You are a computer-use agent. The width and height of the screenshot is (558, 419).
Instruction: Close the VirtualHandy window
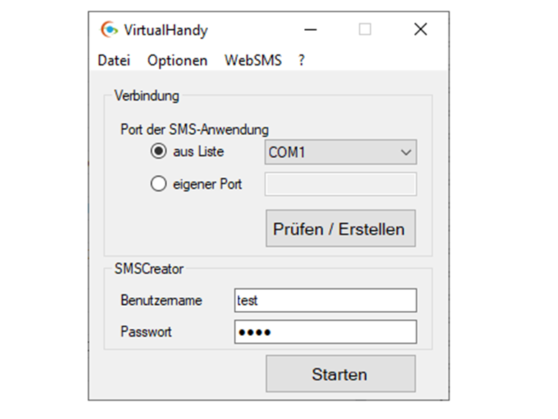[x=420, y=29]
